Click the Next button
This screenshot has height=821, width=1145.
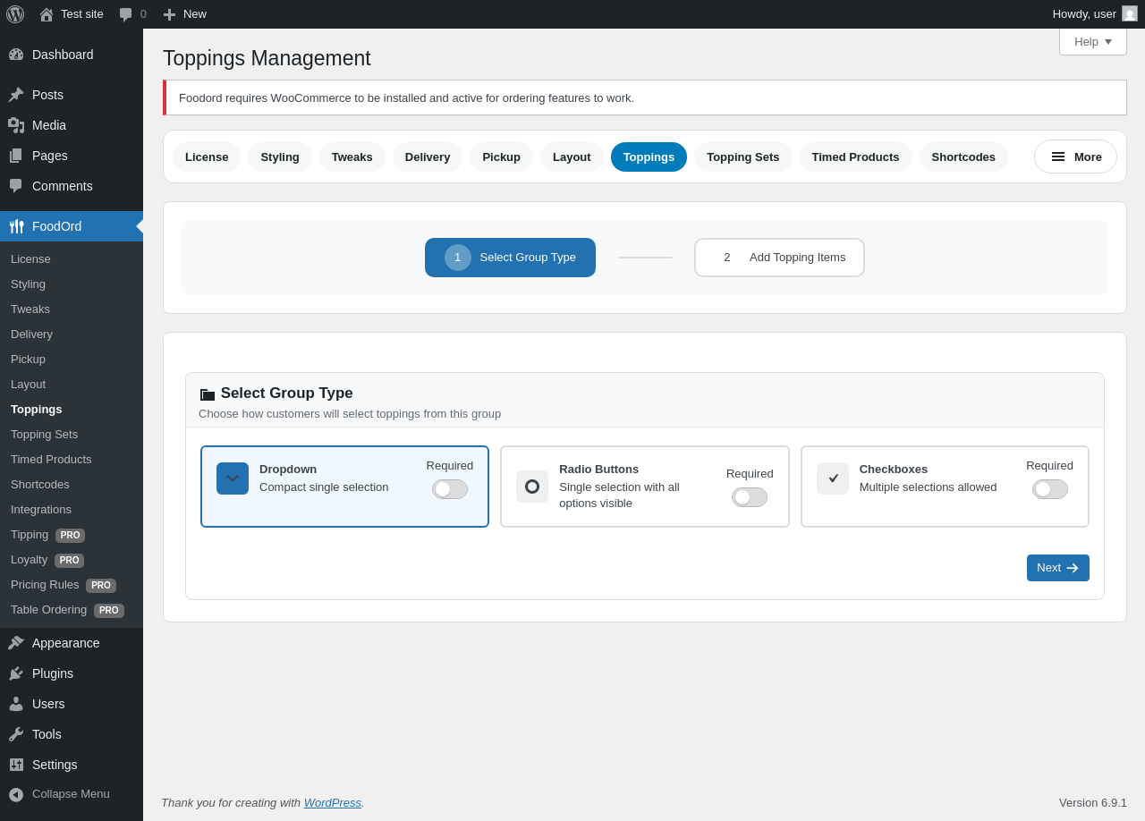(1057, 568)
